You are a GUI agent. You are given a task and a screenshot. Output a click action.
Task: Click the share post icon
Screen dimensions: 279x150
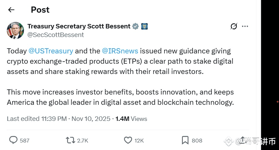point(242,140)
